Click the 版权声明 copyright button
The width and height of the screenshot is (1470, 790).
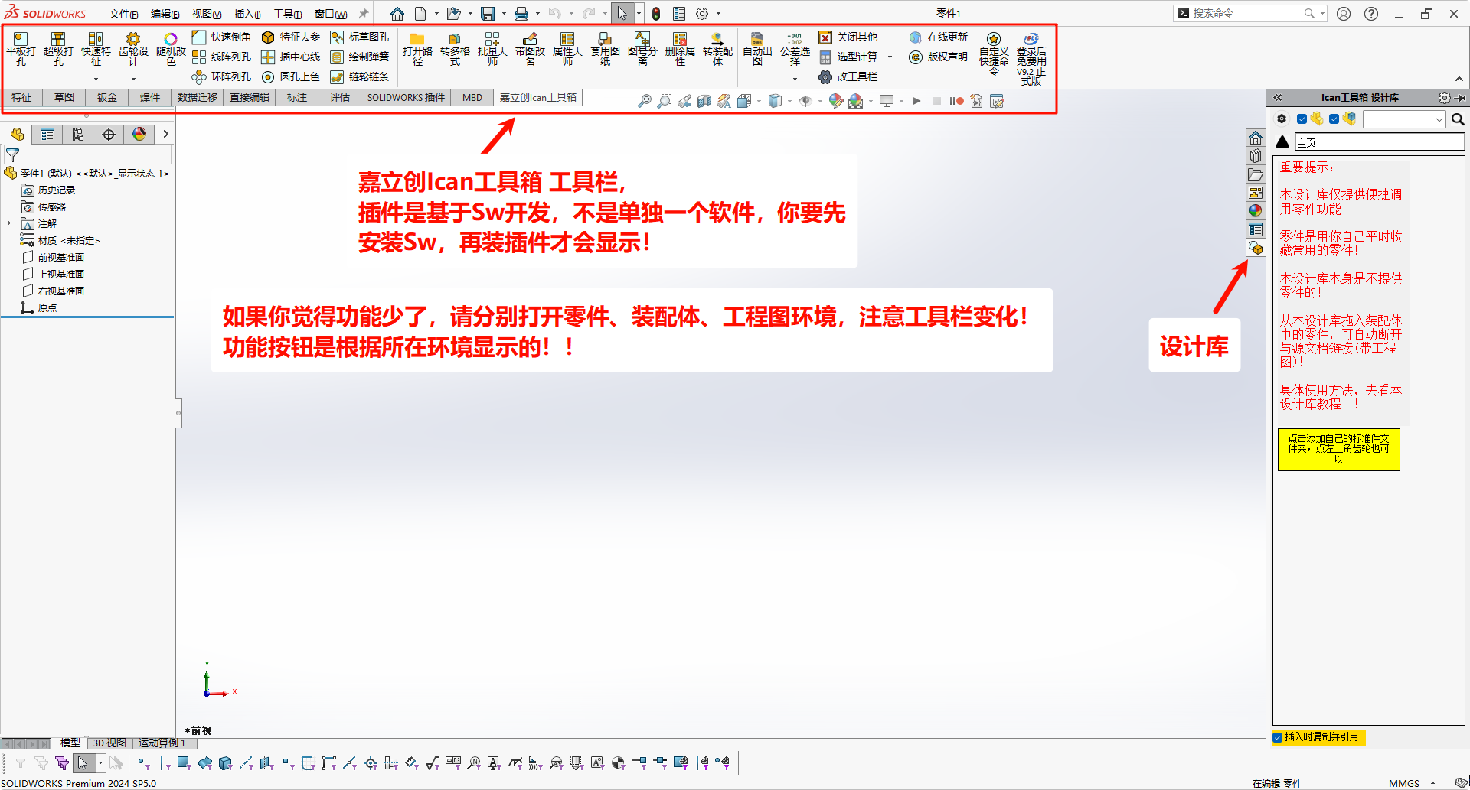939,57
